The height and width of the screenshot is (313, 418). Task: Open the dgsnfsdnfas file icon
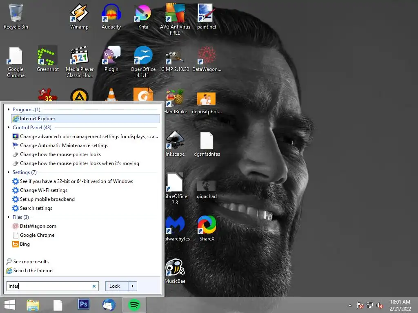click(x=207, y=144)
